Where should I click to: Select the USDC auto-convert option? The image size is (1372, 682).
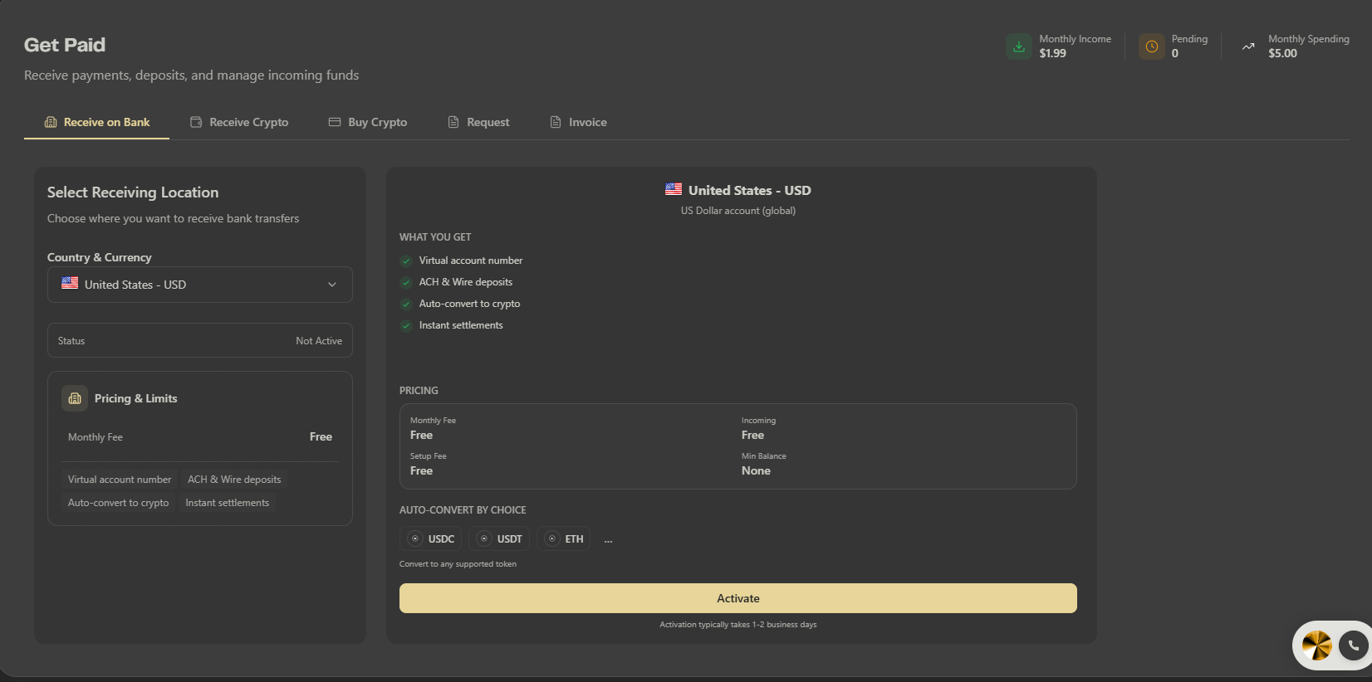click(x=432, y=538)
